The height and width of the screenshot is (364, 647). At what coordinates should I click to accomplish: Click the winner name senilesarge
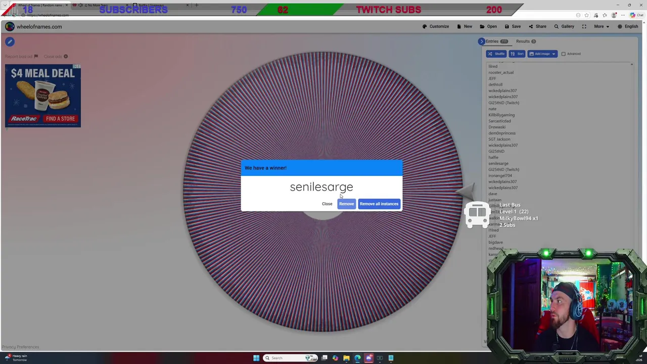pos(321,187)
